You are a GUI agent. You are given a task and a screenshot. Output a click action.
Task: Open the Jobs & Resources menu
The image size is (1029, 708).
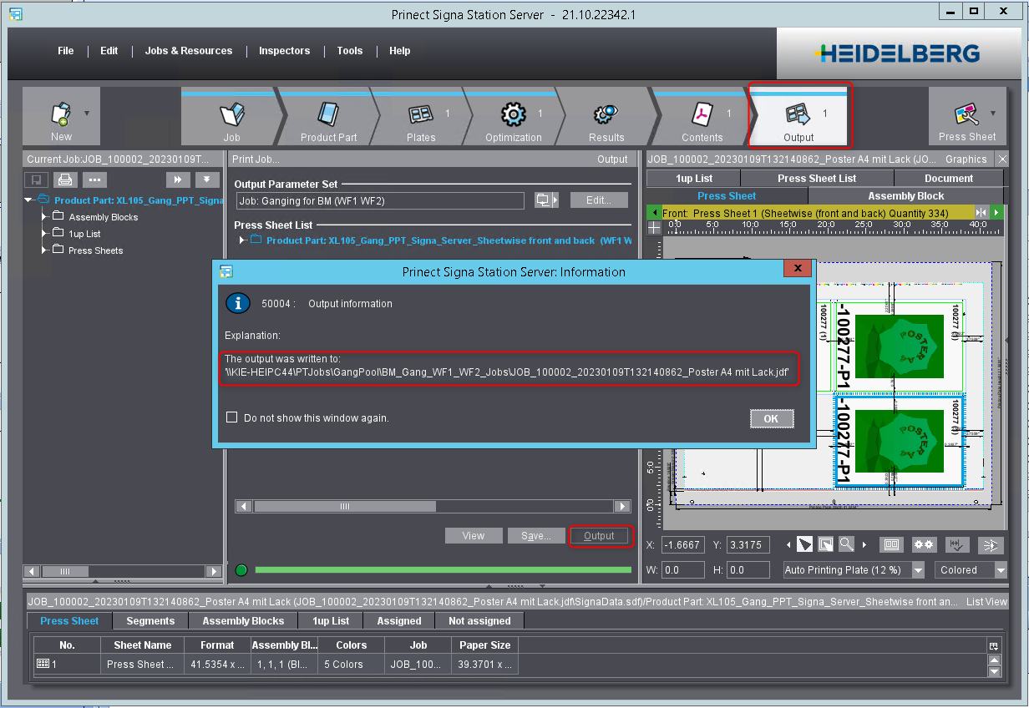point(189,51)
